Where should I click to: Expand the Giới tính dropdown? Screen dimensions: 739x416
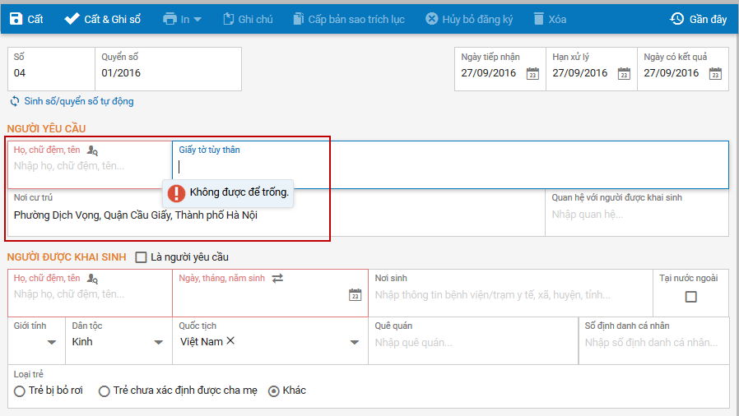pos(52,343)
